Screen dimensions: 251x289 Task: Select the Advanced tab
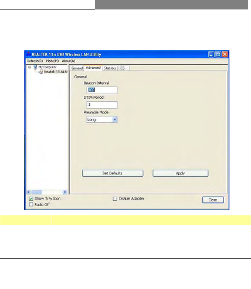click(x=93, y=68)
